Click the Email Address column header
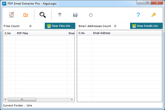Screen dimensions: 165x110 [x=127, y=33]
